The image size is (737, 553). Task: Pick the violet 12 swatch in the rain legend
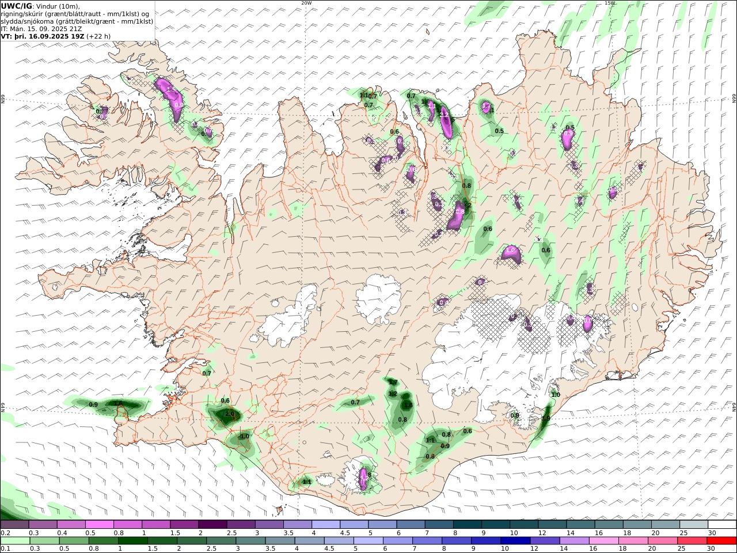point(545,541)
